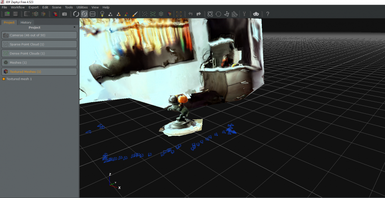Open the Workflow menu
Screen dimensions: 385x198
point(18,7)
